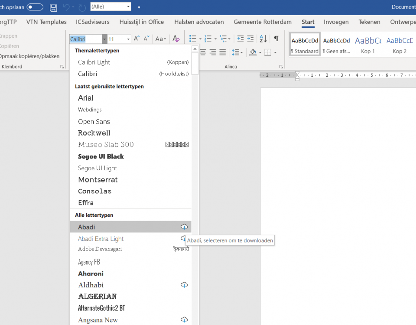Switch to the Invoegen tab
Image resolution: width=416 pixels, height=325 pixels.
click(x=336, y=22)
